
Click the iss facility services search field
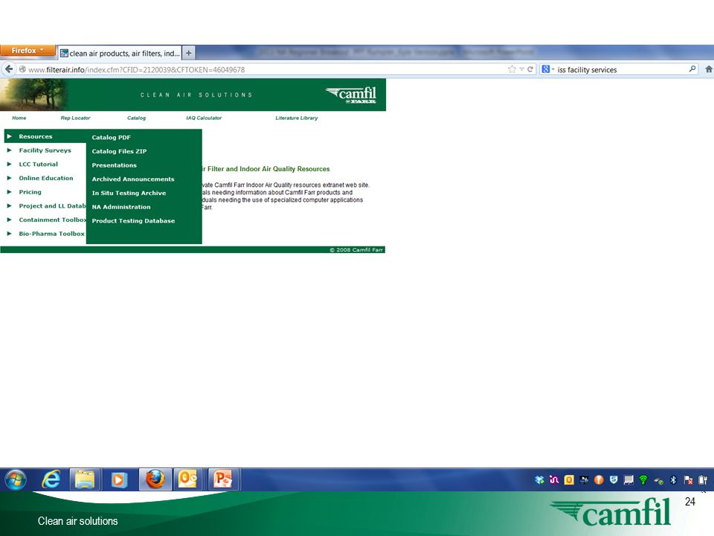(620, 70)
